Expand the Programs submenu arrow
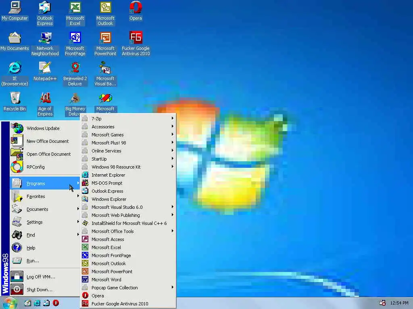The width and height of the screenshot is (413, 309). click(x=78, y=183)
